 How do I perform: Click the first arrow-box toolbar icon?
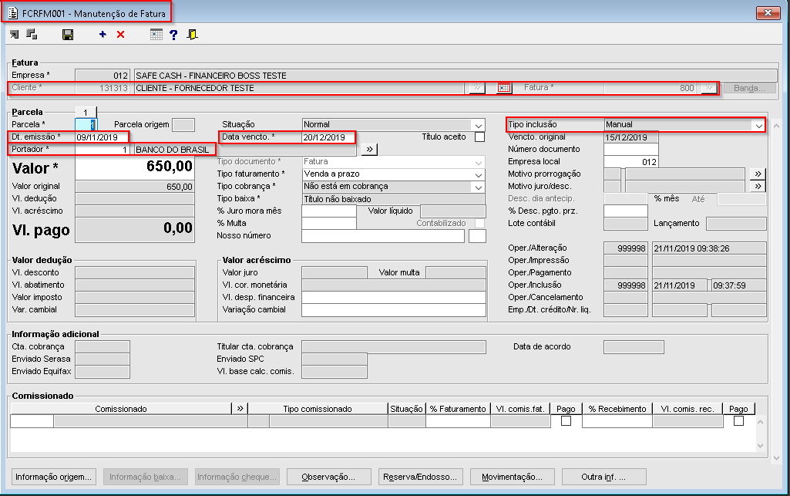(15, 34)
